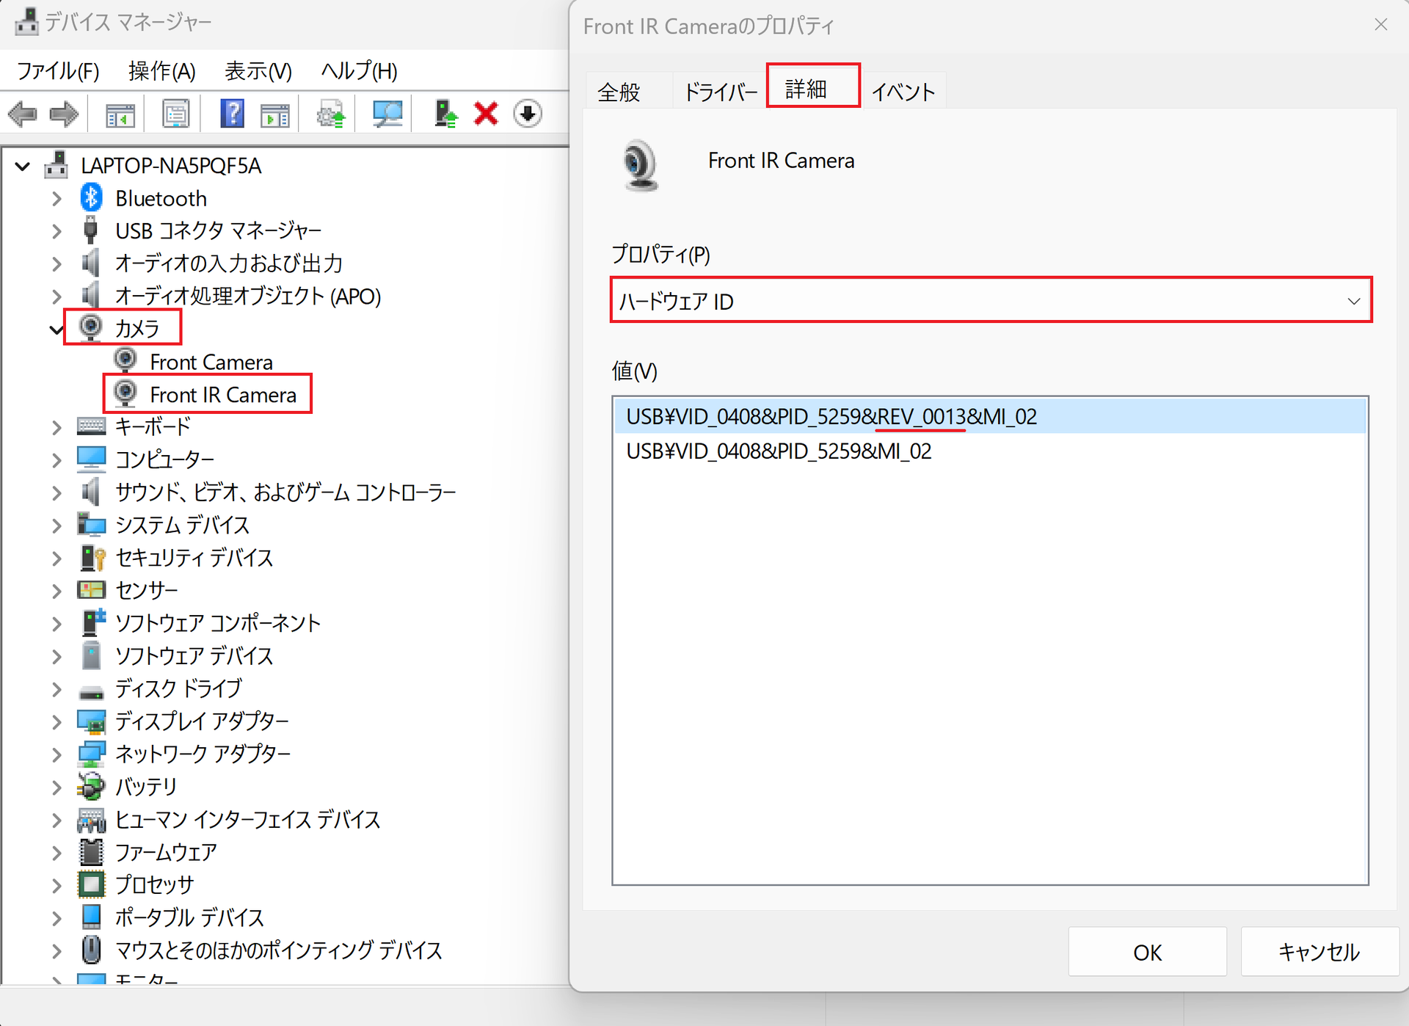Collapse the LAPTOP-NA5PQF5A root node
Screen dimensions: 1409x1026
point(23,167)
